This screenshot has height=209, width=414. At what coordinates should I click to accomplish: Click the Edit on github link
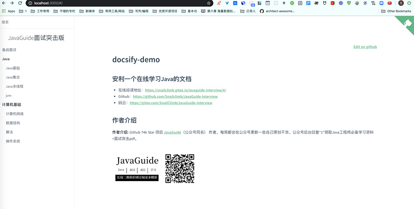click(365, 47)
